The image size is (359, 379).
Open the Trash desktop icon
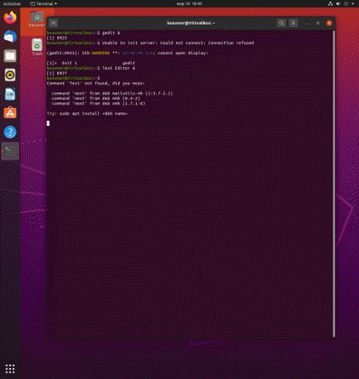click(x=37, y=47)
